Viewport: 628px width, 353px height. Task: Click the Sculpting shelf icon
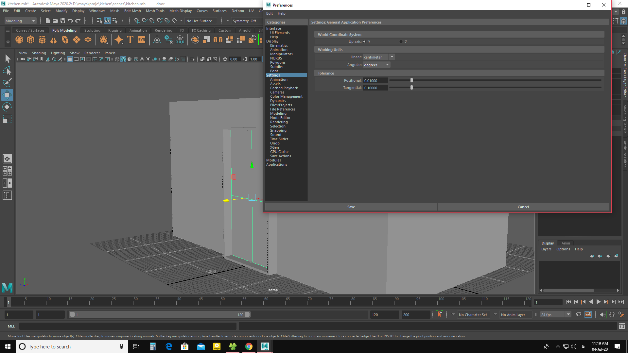92,30
